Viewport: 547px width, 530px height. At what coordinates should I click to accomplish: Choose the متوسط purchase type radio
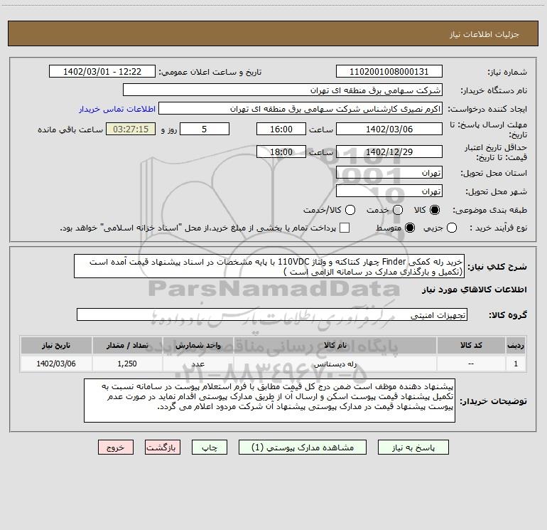click(410, 228)
